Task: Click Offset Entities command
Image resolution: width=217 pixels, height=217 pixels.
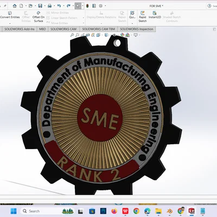Action: pos(26,17)
